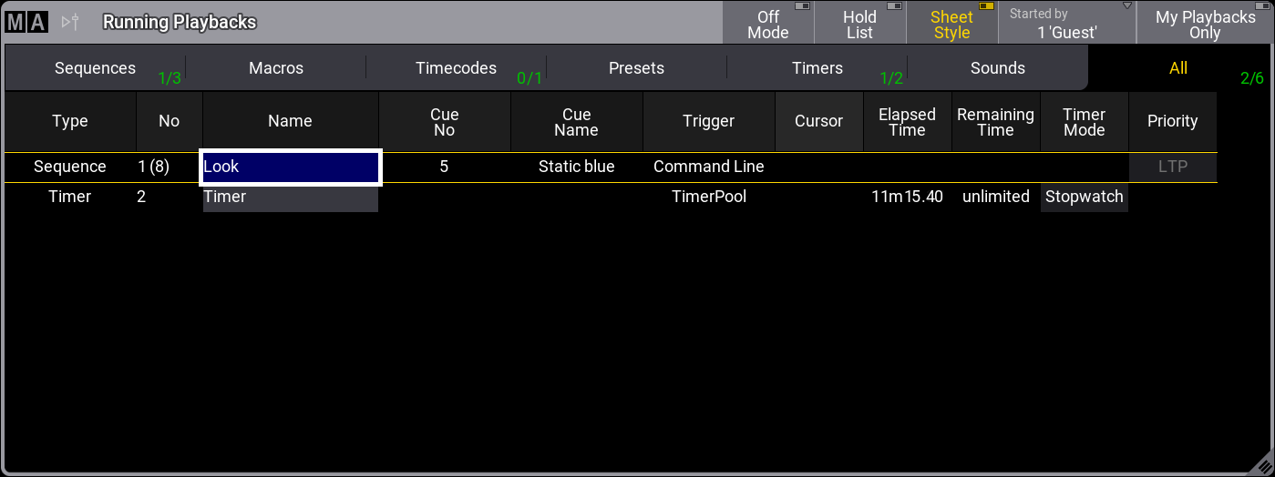Click the Look name cell
This screenshot has height=477, width=1275.
pyautogui.click(x=290, y=167)
